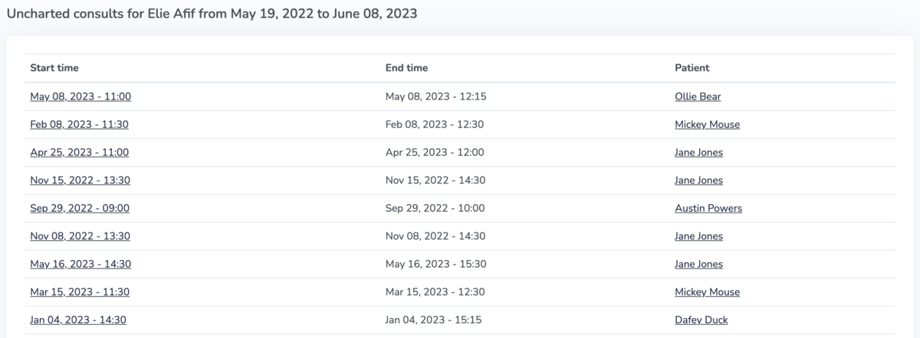Click Jane Jones in the Apr 25, 2023 row
This screenshot has height=338, width=920.
point(698,153)
